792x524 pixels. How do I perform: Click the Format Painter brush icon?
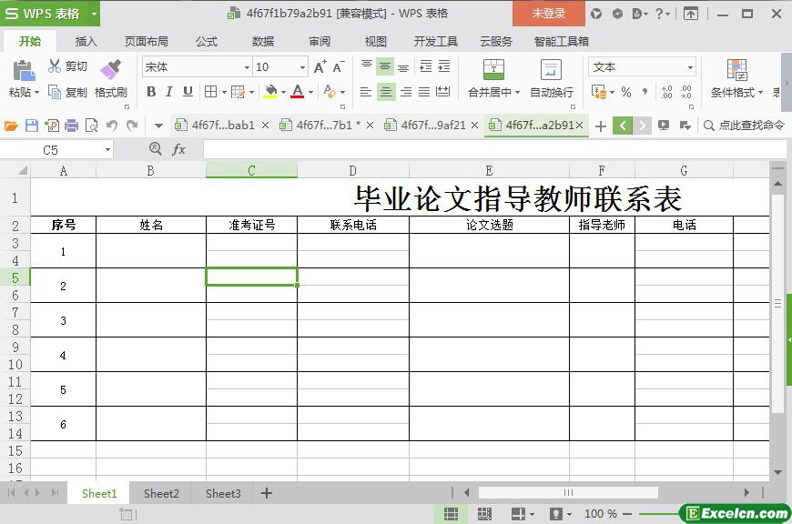point(110,69)
